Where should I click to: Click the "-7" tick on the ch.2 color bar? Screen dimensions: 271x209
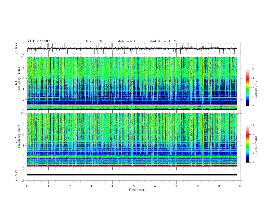click(x=252, y=162)
